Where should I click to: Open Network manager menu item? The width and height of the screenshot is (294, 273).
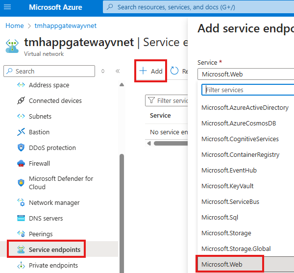pos(54,203)
